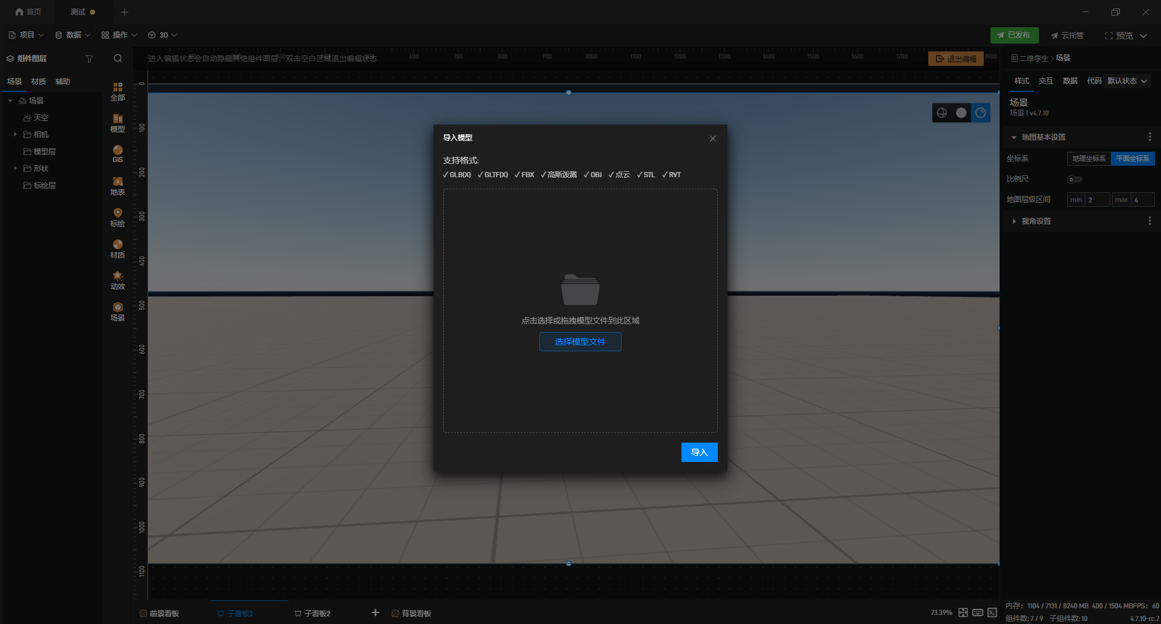
Task: Click the 二维孪生 breadcrumb
Action: pyautogui.click(x=1033, y=58)
